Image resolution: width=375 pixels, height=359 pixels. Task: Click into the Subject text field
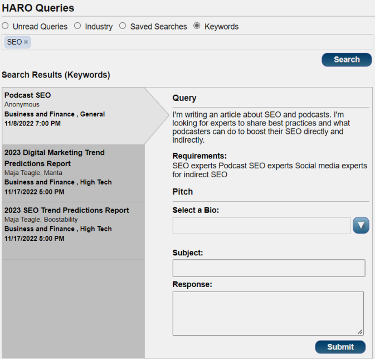coord(269,268)
